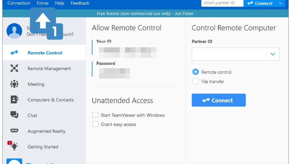The height and width of the screenshot is (164, 291).
Task: Open the Augmented Reality section
Action: (44, 131)
